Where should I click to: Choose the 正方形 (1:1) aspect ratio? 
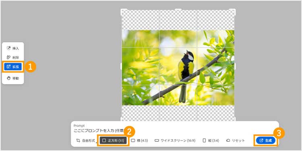[113, 141]
